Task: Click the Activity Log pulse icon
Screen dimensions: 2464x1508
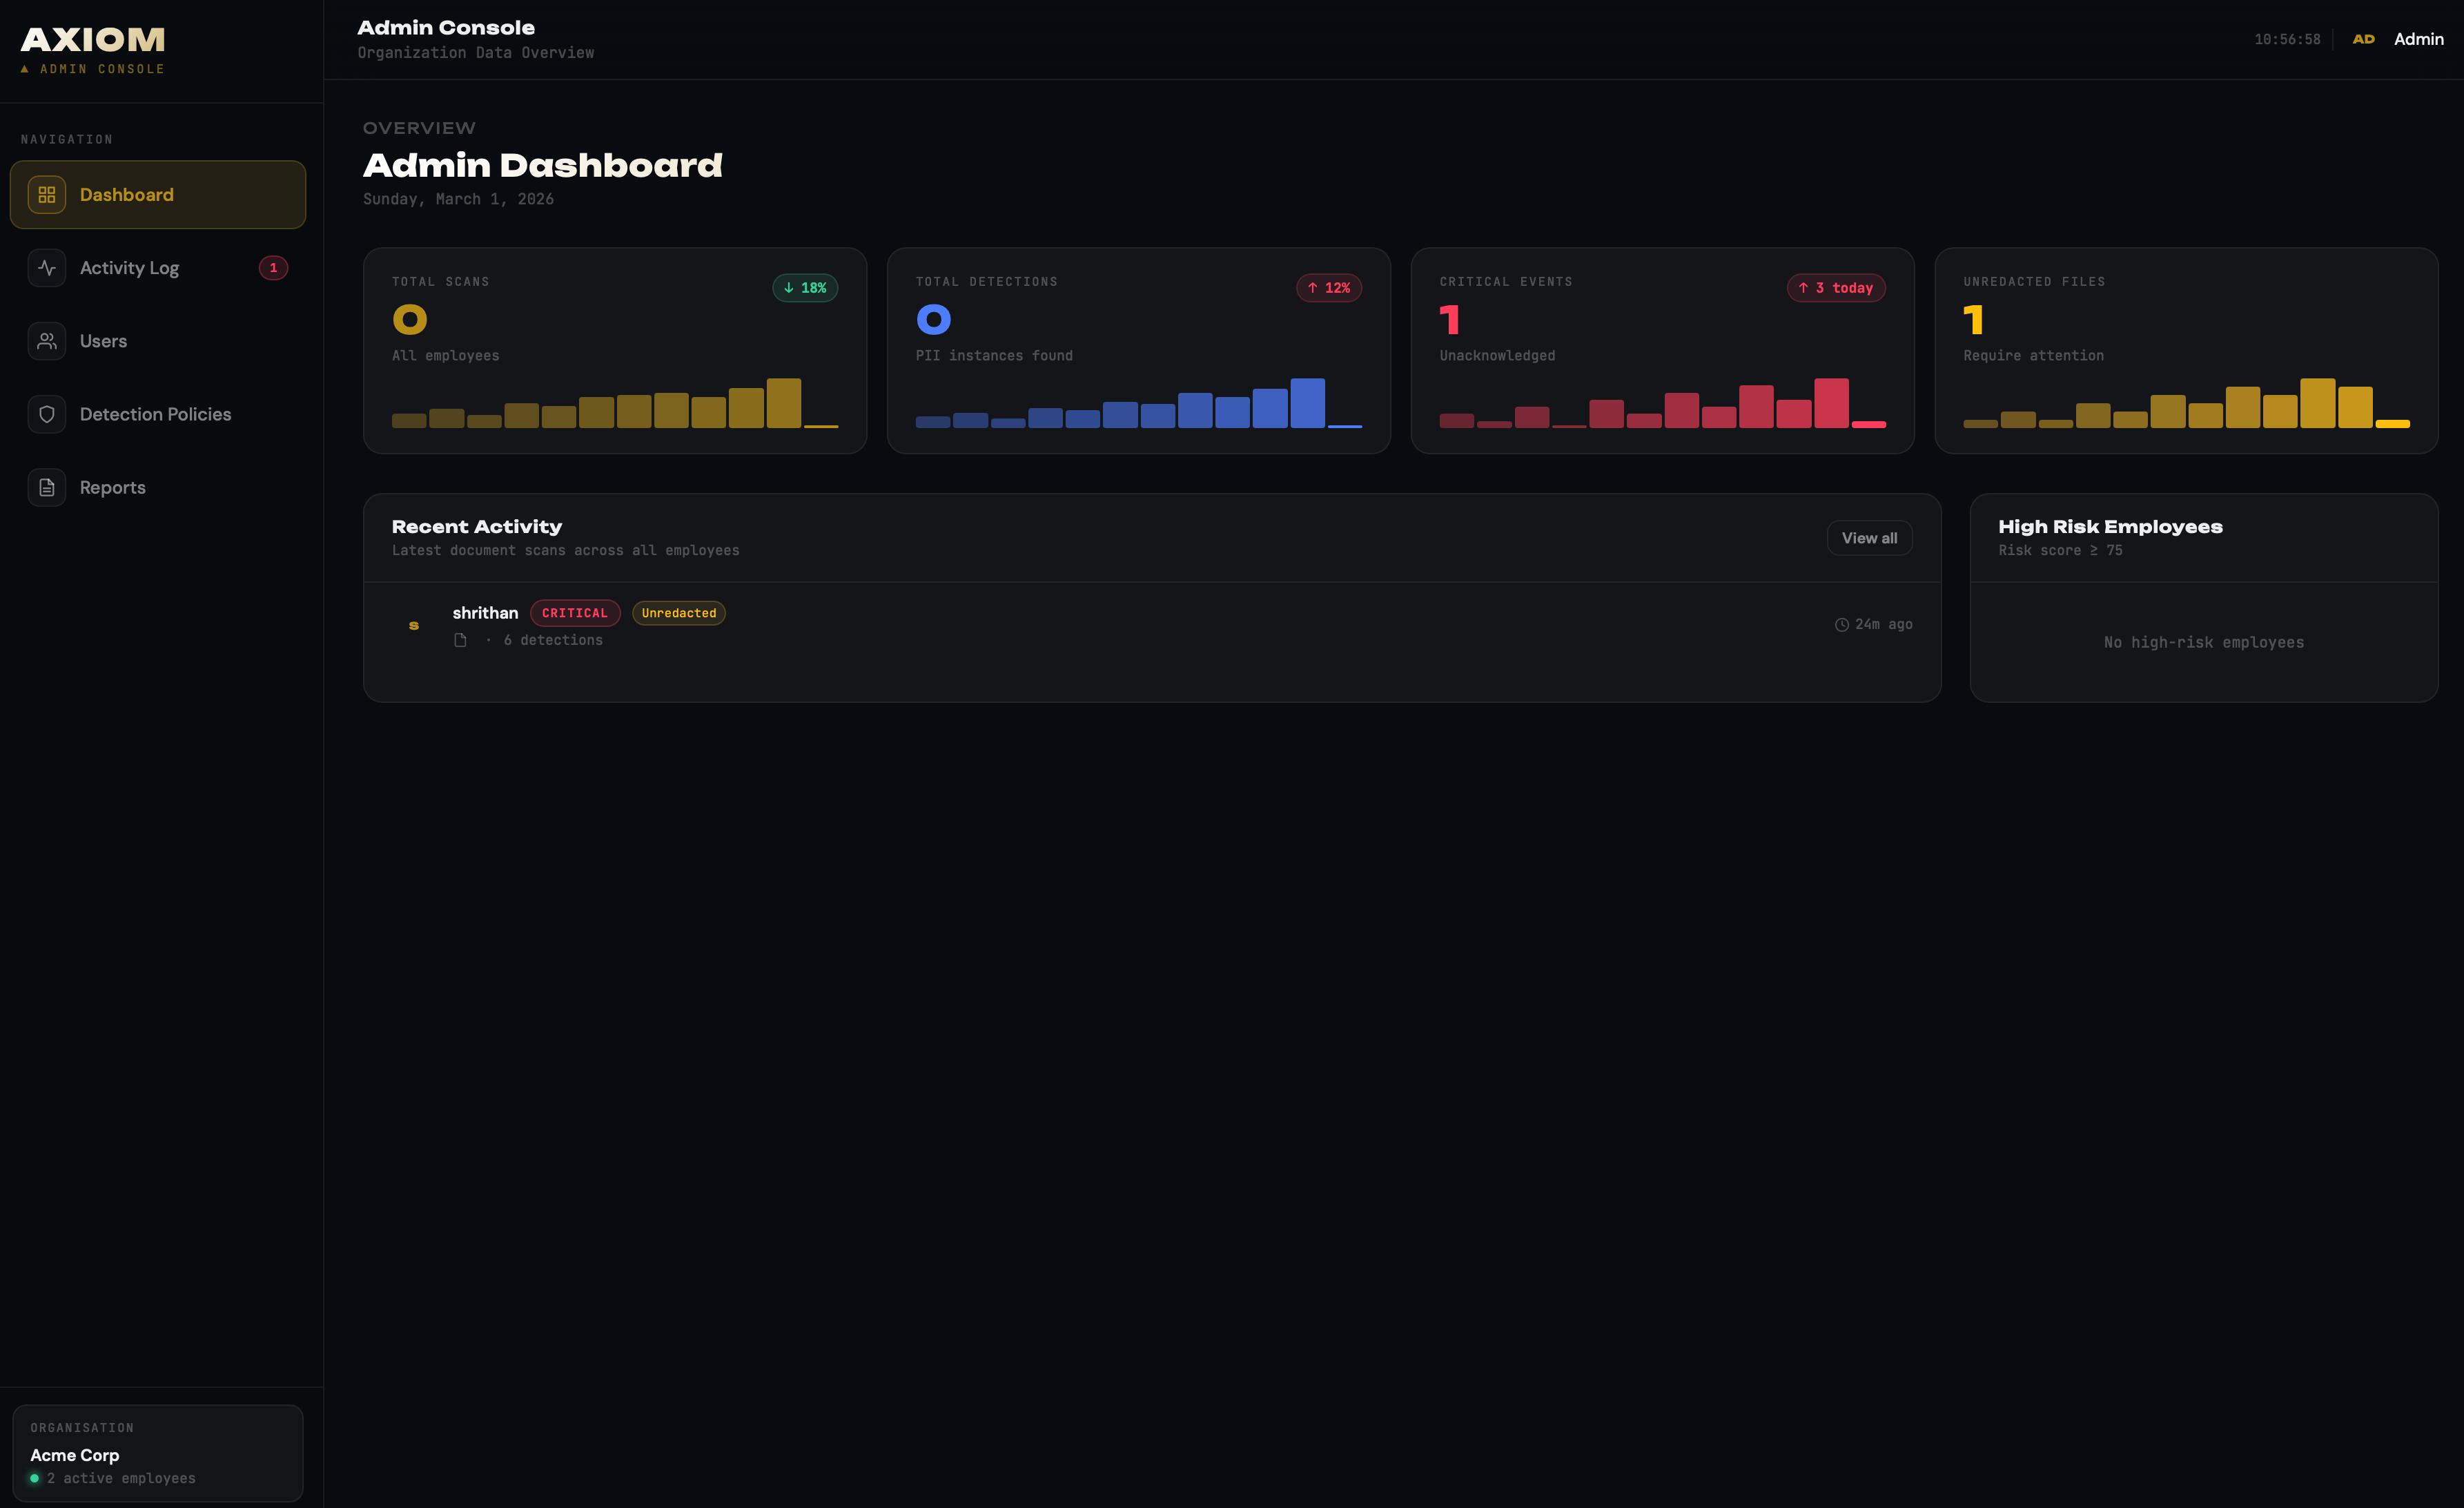Action: click(x=47, y=268)
